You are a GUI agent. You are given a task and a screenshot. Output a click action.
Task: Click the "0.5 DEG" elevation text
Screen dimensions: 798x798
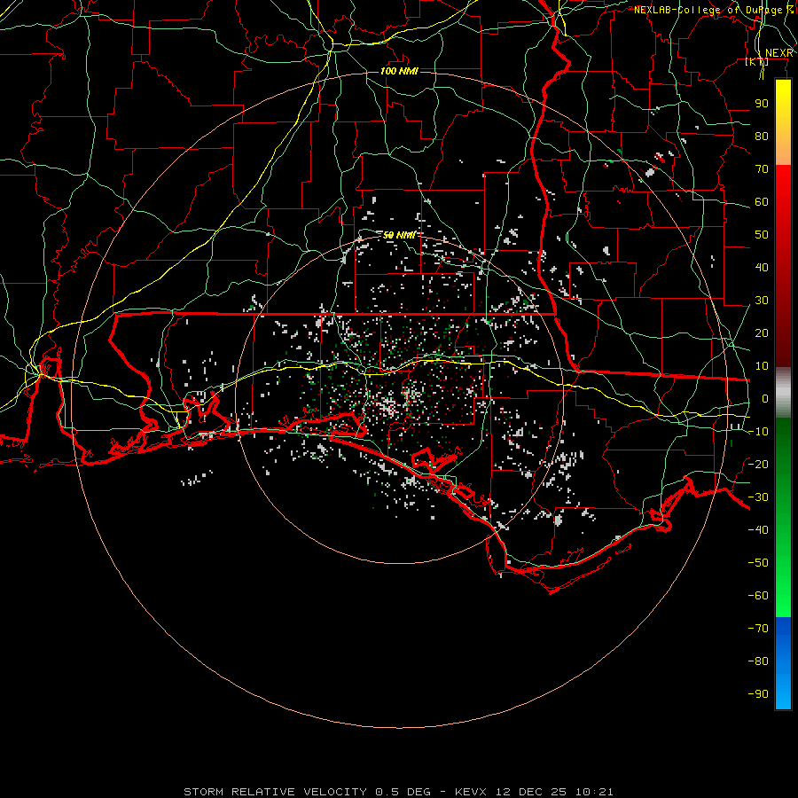403,792
